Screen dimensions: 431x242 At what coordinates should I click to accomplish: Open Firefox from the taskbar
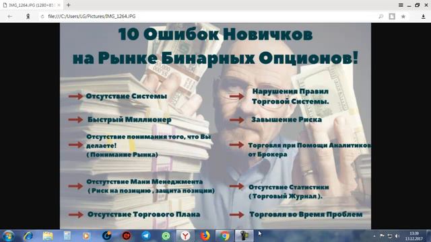[205, 236]
